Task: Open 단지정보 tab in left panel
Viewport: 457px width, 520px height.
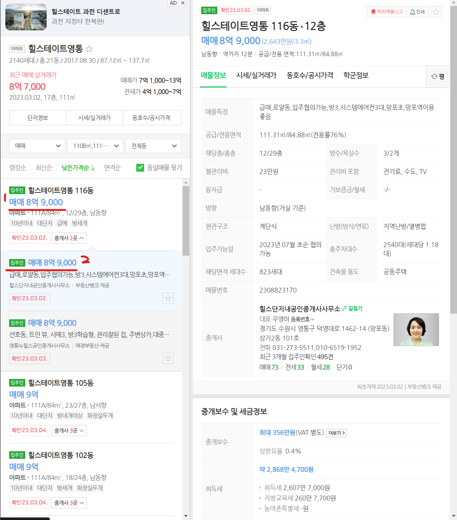Action: 38,118
